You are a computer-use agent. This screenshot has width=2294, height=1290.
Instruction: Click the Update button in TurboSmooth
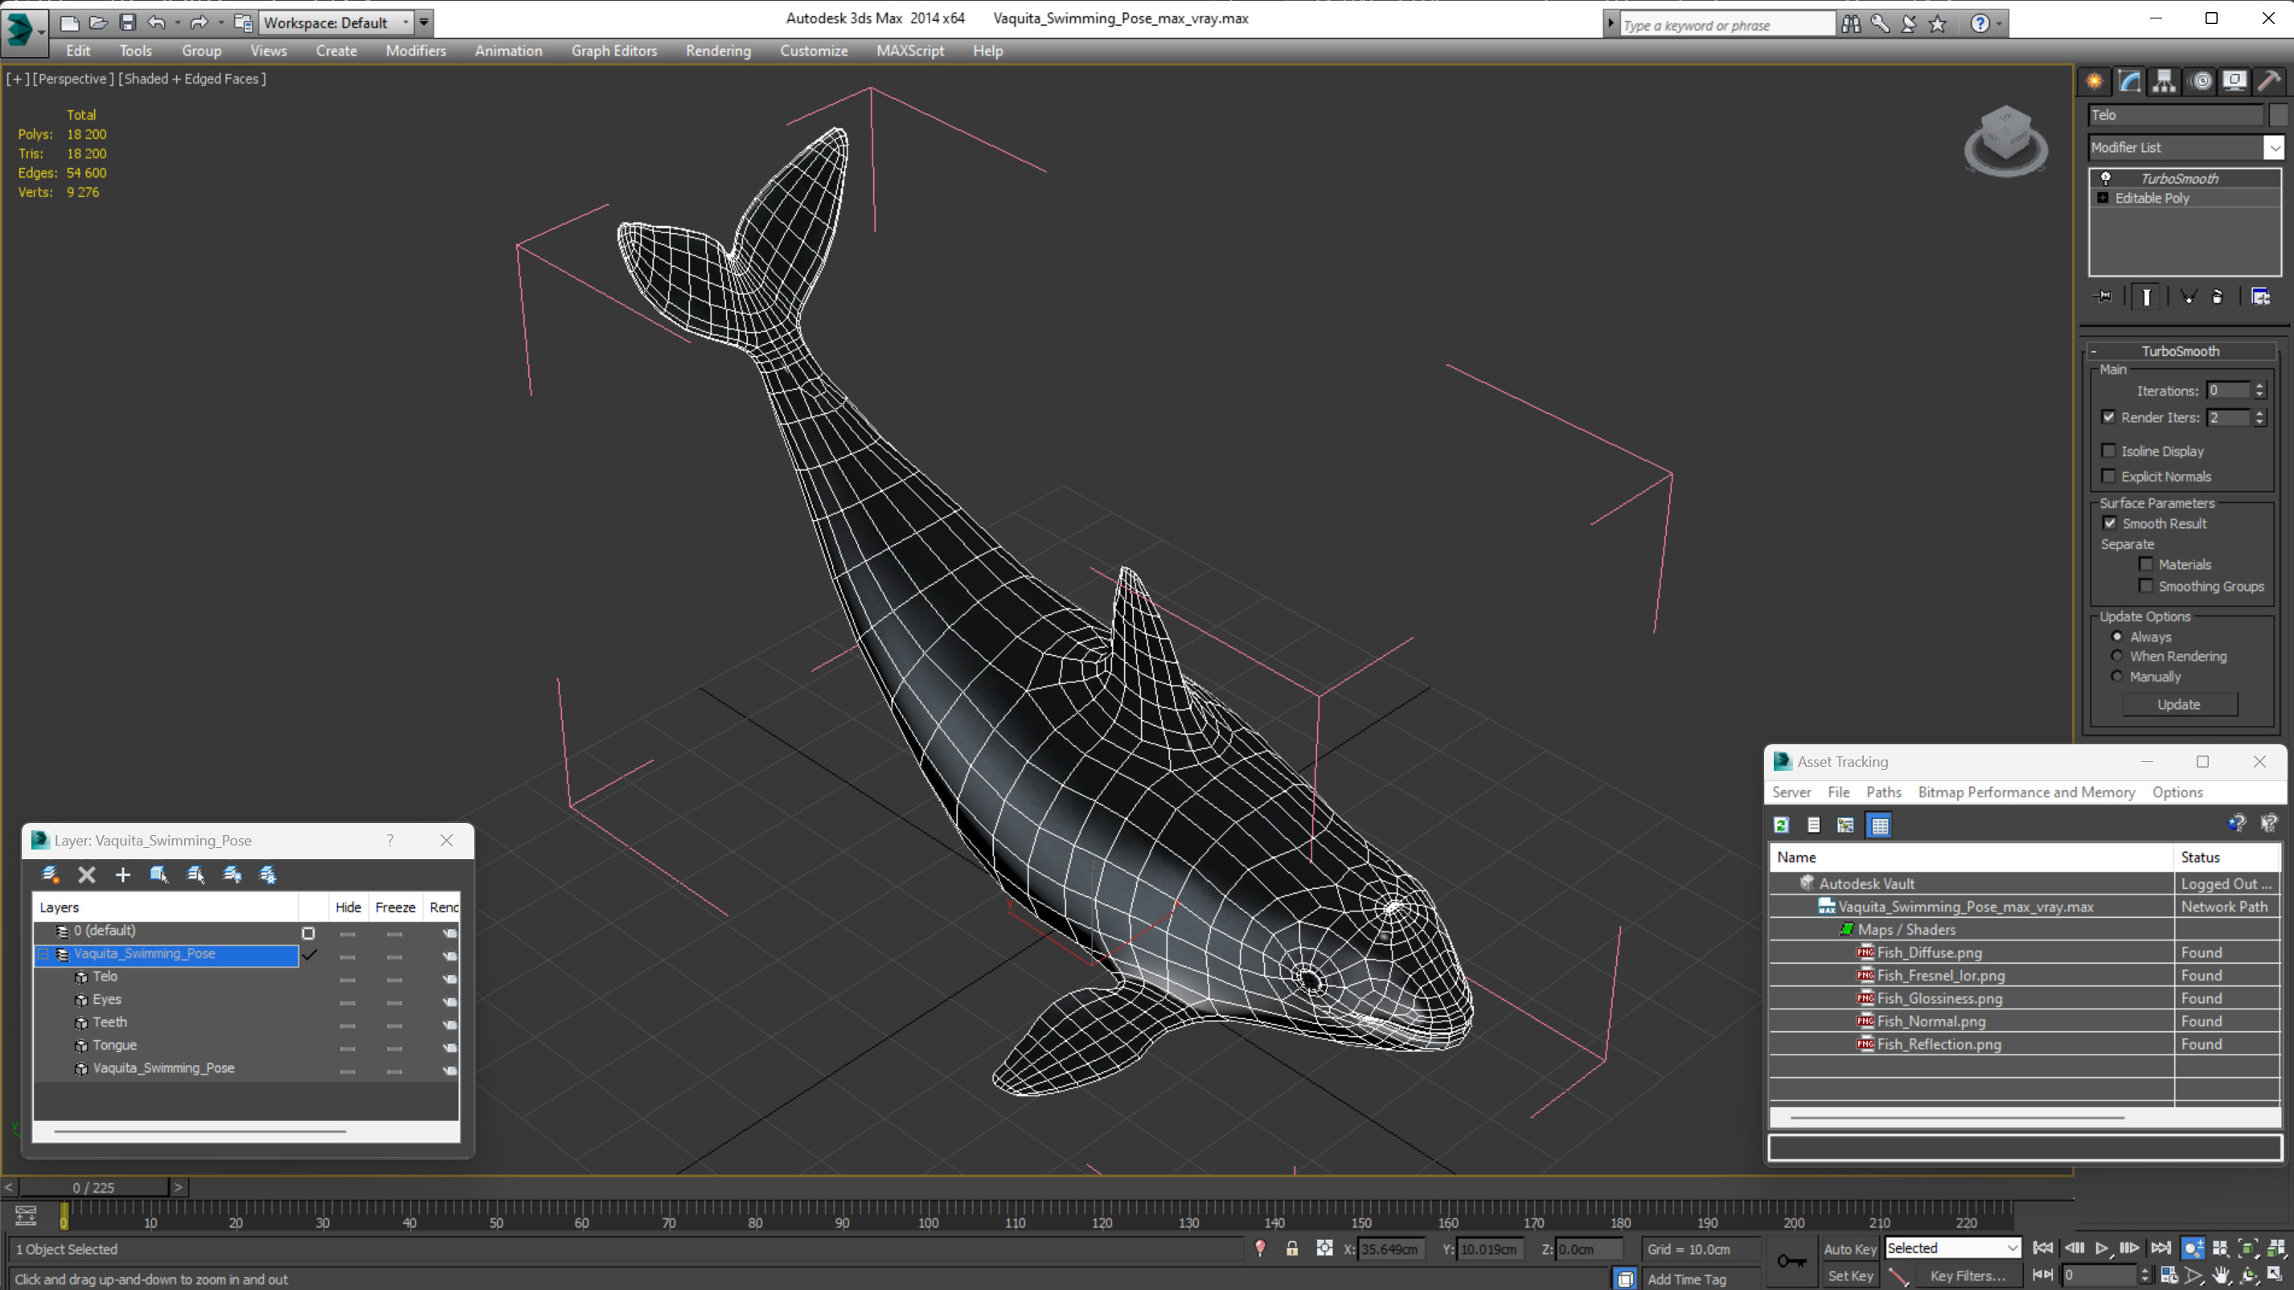pos(2179,704)
